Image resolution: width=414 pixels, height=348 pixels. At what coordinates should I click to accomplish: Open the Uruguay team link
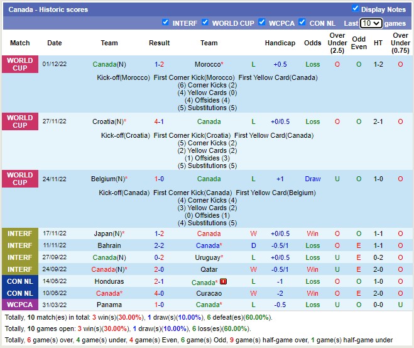coord(207,258)
